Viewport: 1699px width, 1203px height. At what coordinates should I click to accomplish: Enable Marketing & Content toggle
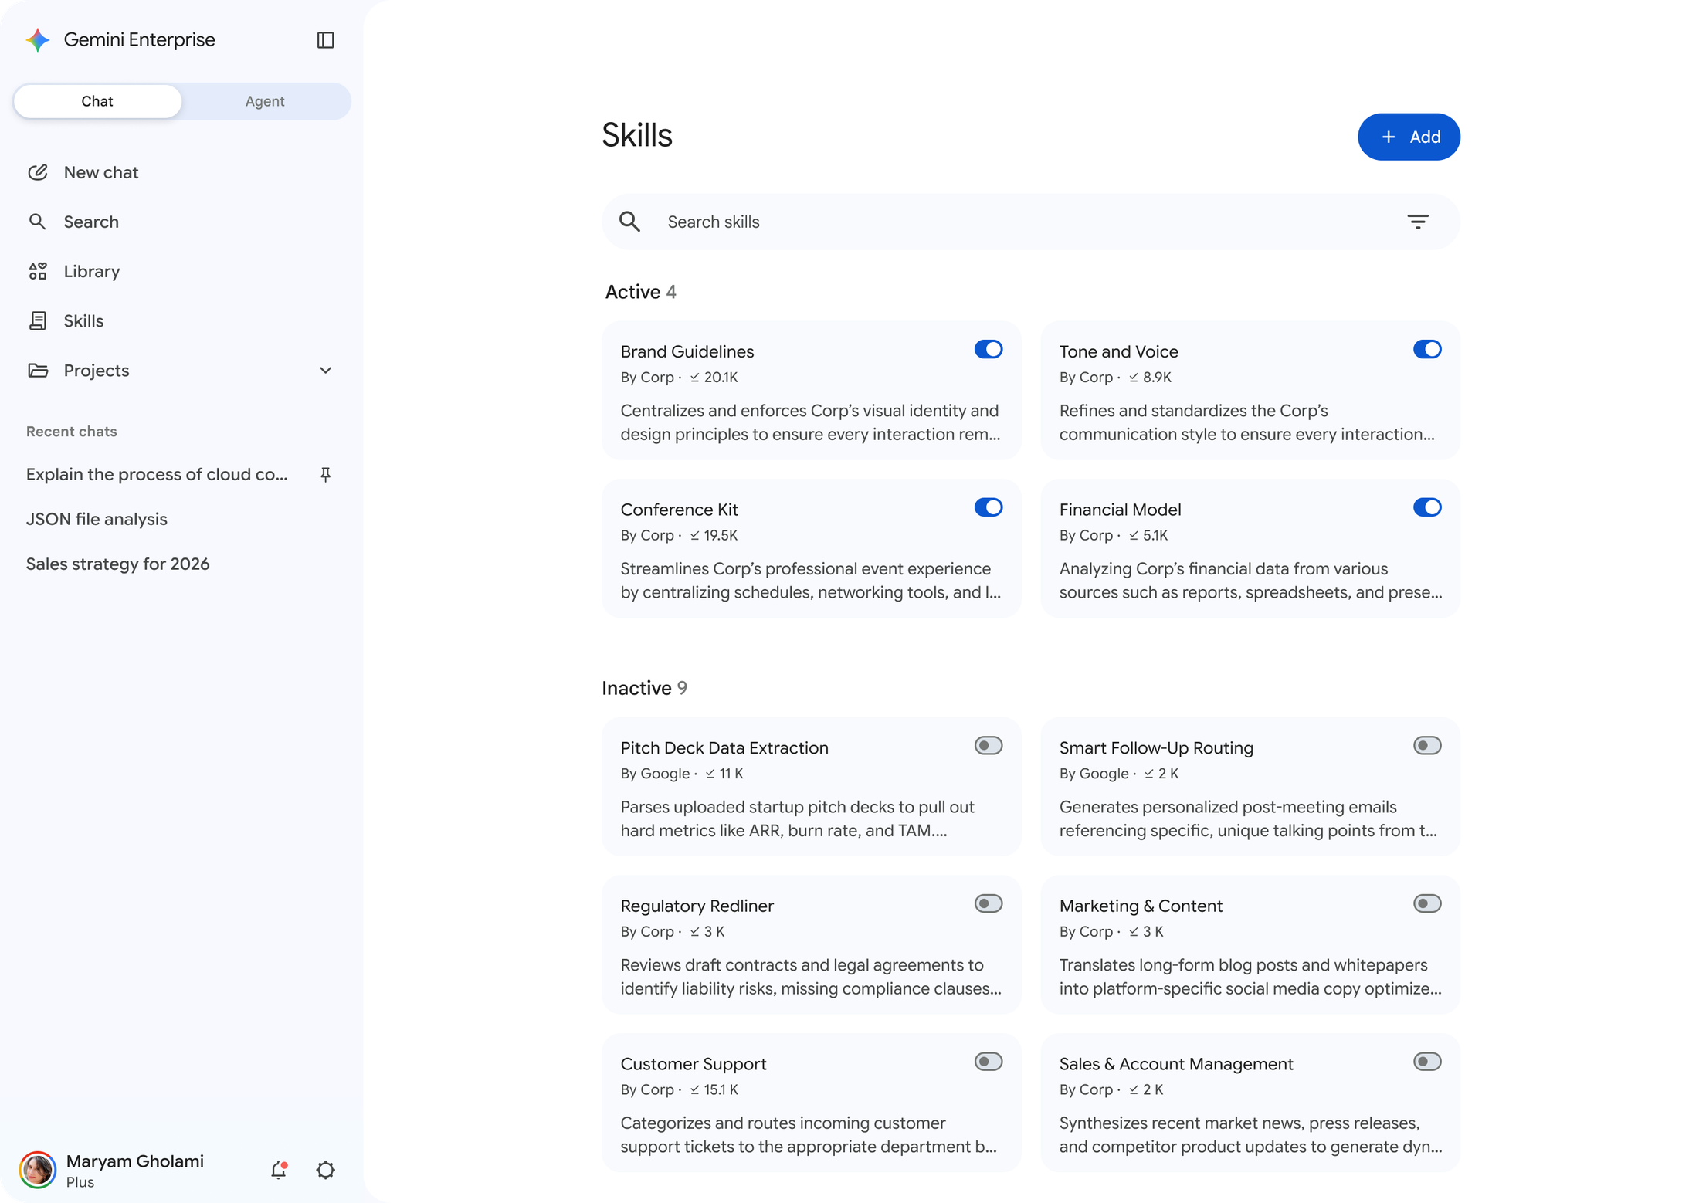[x=1426, y=903]
